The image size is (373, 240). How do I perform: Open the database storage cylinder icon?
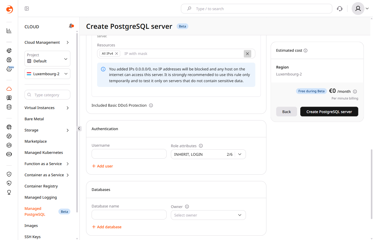9,107
